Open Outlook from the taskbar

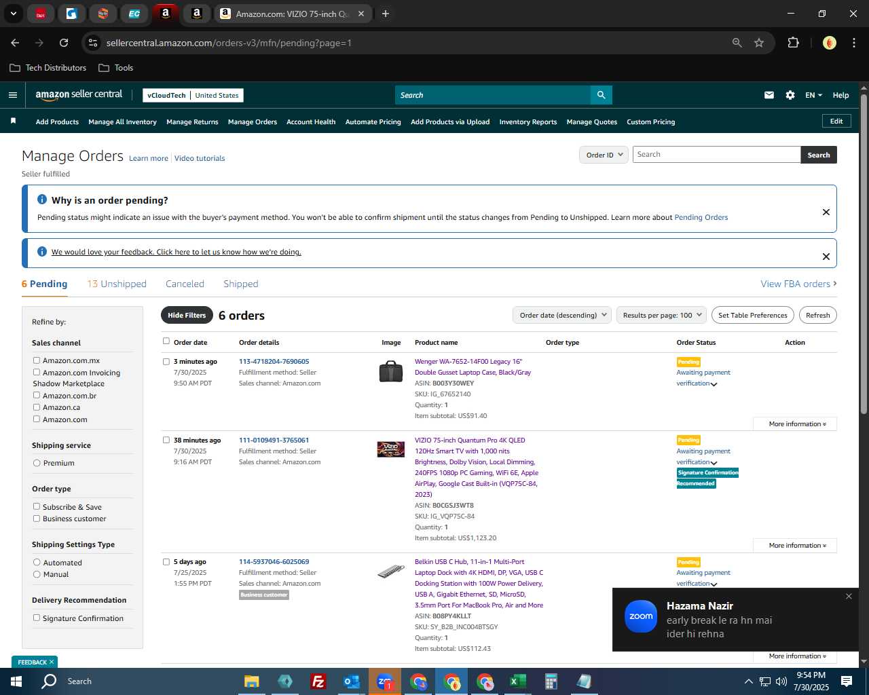point(351,681)
